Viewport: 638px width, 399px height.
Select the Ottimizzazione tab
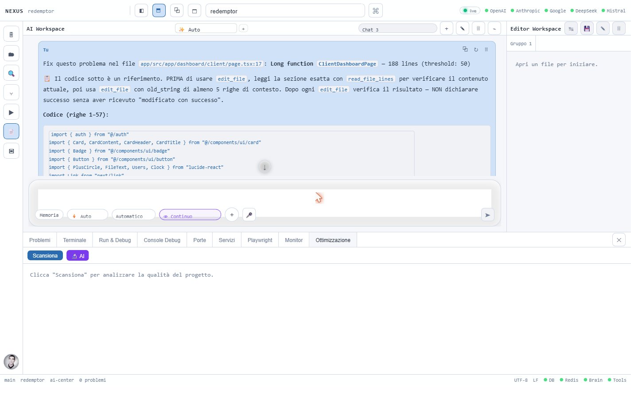(333, 240)
